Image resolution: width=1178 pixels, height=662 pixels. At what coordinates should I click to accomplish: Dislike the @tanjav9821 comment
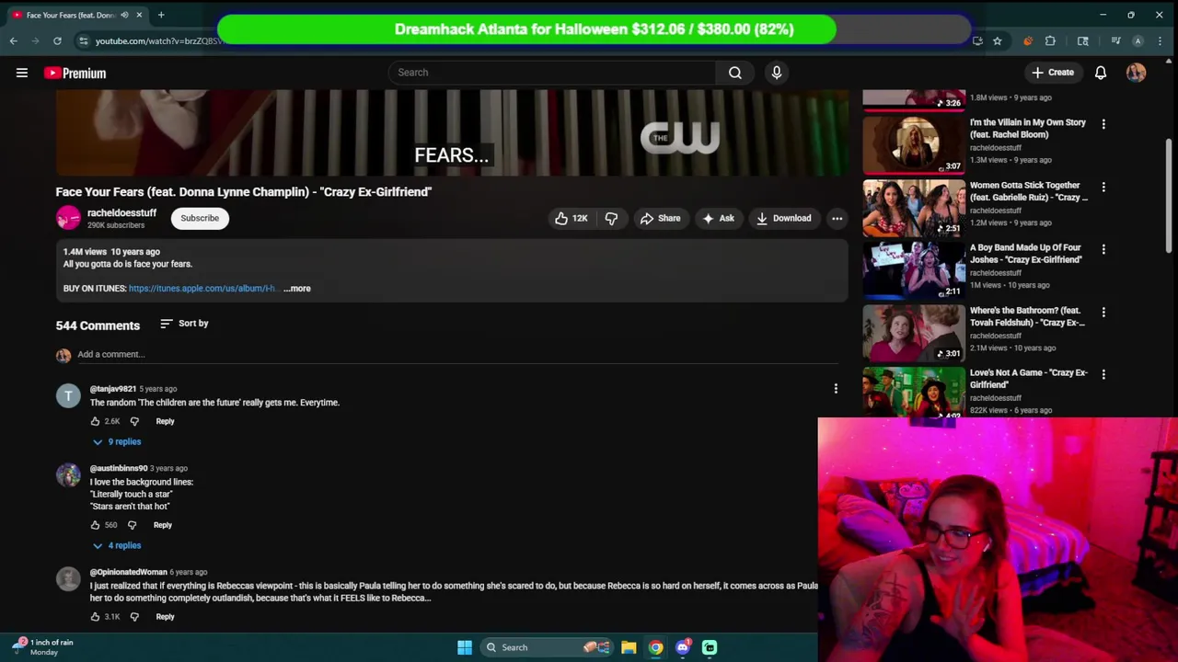pyautogui.click(x=134, y=421)
